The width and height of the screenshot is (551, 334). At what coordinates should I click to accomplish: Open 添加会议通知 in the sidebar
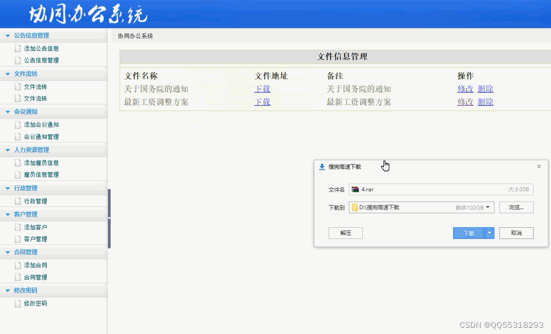click(41, 124)
